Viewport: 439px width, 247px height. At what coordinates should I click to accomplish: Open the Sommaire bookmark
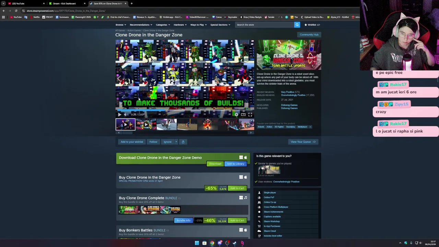(62, 17)
